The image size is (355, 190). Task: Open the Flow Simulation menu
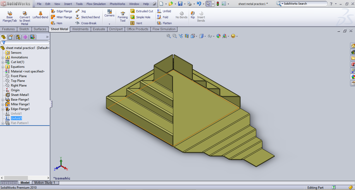(x=96, y=4)
